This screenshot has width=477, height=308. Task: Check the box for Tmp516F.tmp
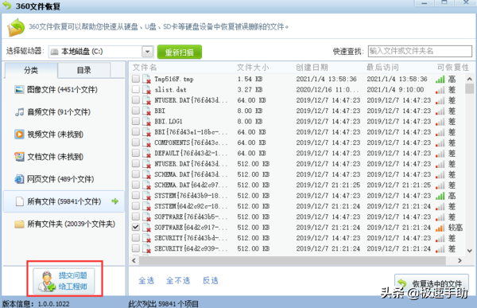136,79
